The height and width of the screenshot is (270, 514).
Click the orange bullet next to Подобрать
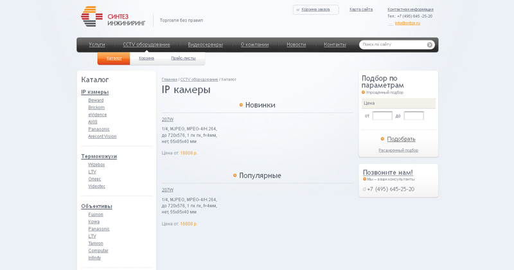pyautogui.click(x=382, y=139)
